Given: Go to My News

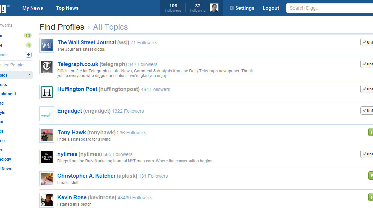Looking at the screenshot, I should pyautogui.click(x=33, y=8).
